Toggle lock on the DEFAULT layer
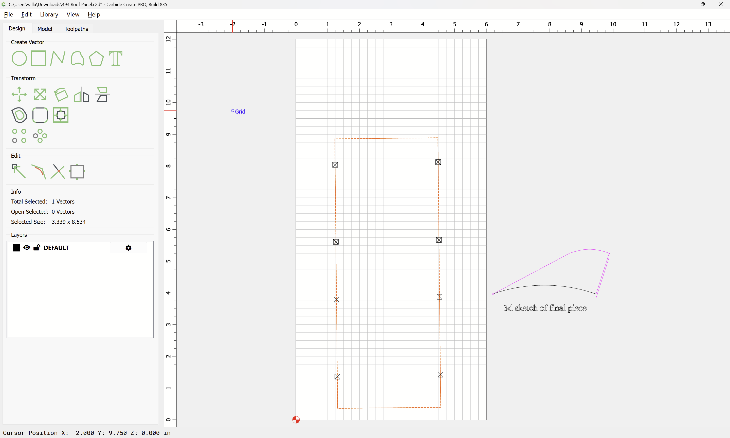The width and height of the screenshot is (730, 438). coord(36,248)
